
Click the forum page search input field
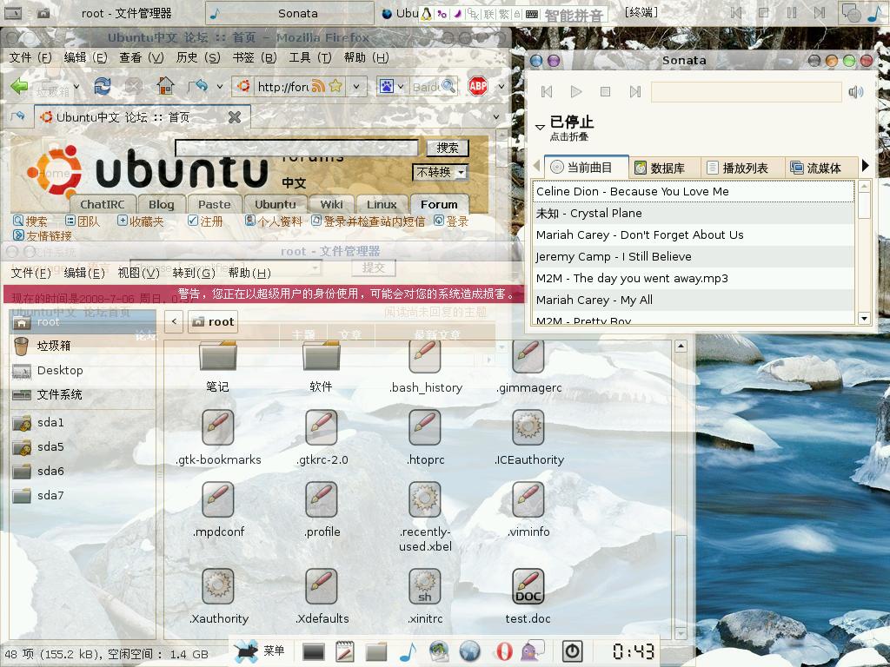click(297, 148)
